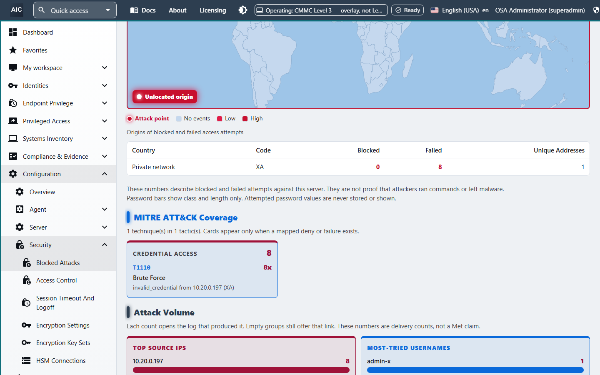600x375 pixels.
Task: Click the Compliance & Evidence checklist icon
Action: (13, 156)
